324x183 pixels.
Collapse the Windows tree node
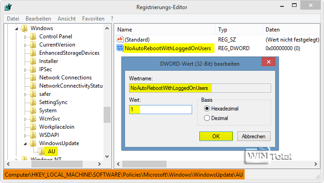coord(17,28)
